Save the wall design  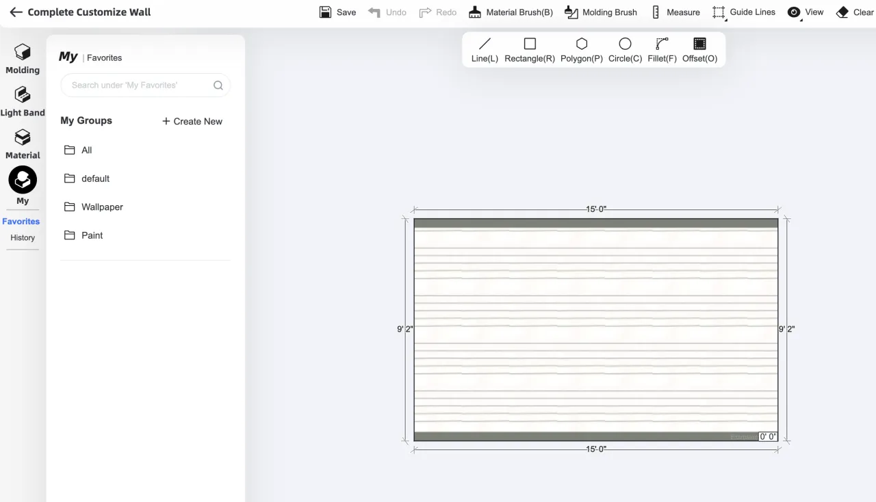[338, 12]
